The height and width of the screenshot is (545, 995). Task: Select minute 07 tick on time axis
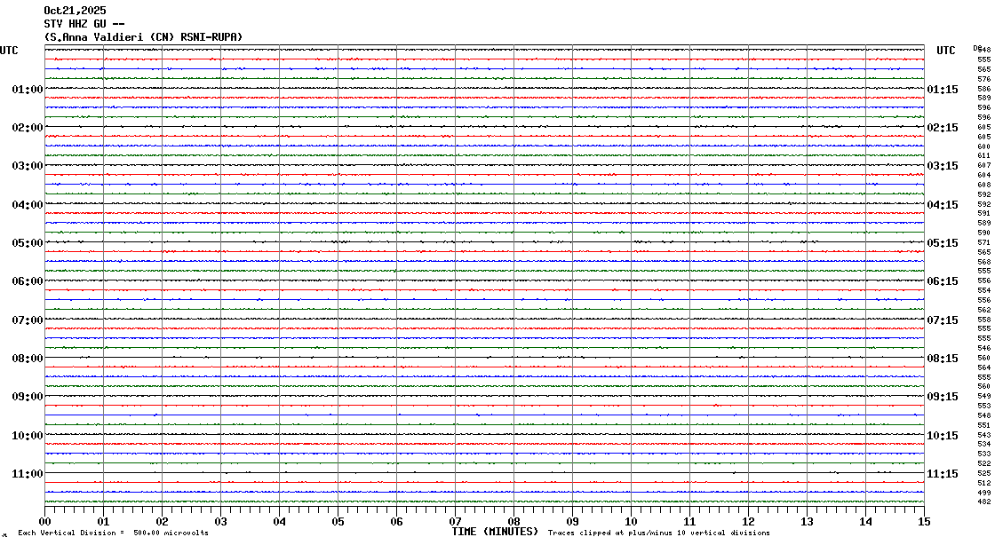click(456, 522)
